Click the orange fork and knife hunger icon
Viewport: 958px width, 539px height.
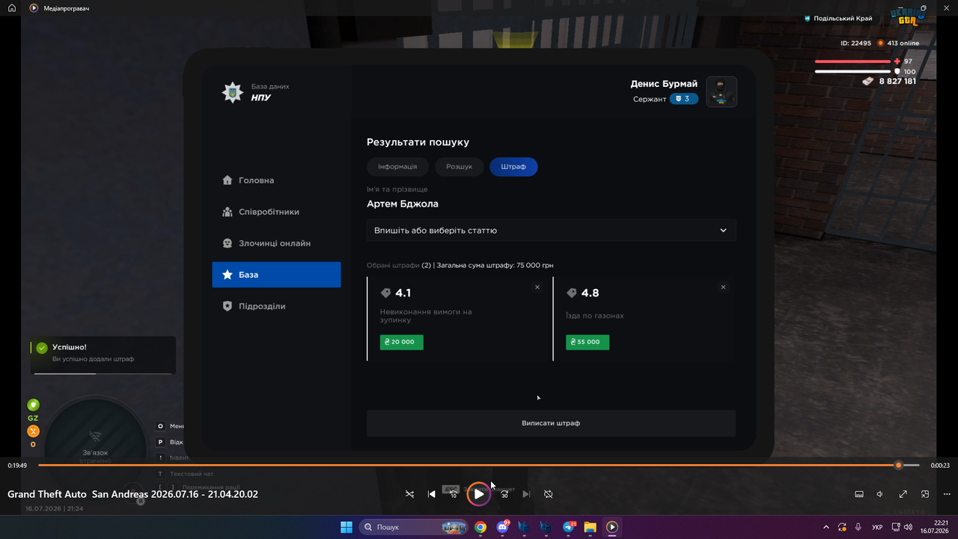pyautogui.click(x=33, y=431)
